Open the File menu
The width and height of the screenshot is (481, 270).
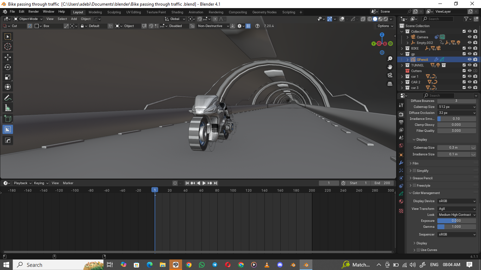[12, 12]
